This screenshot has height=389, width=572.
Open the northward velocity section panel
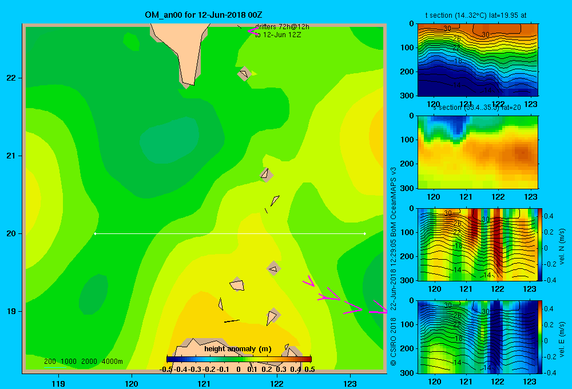tap(478, 244)
